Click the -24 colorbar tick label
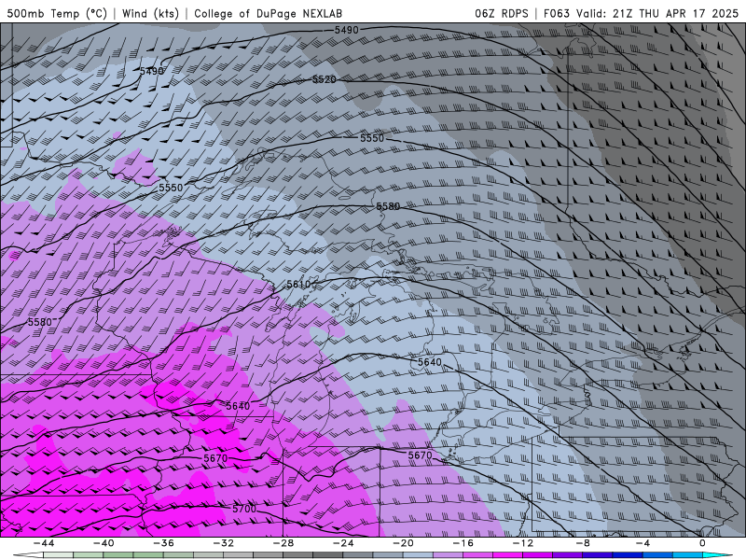The width and height of the screenshot is (746, 560). point(343,543)
